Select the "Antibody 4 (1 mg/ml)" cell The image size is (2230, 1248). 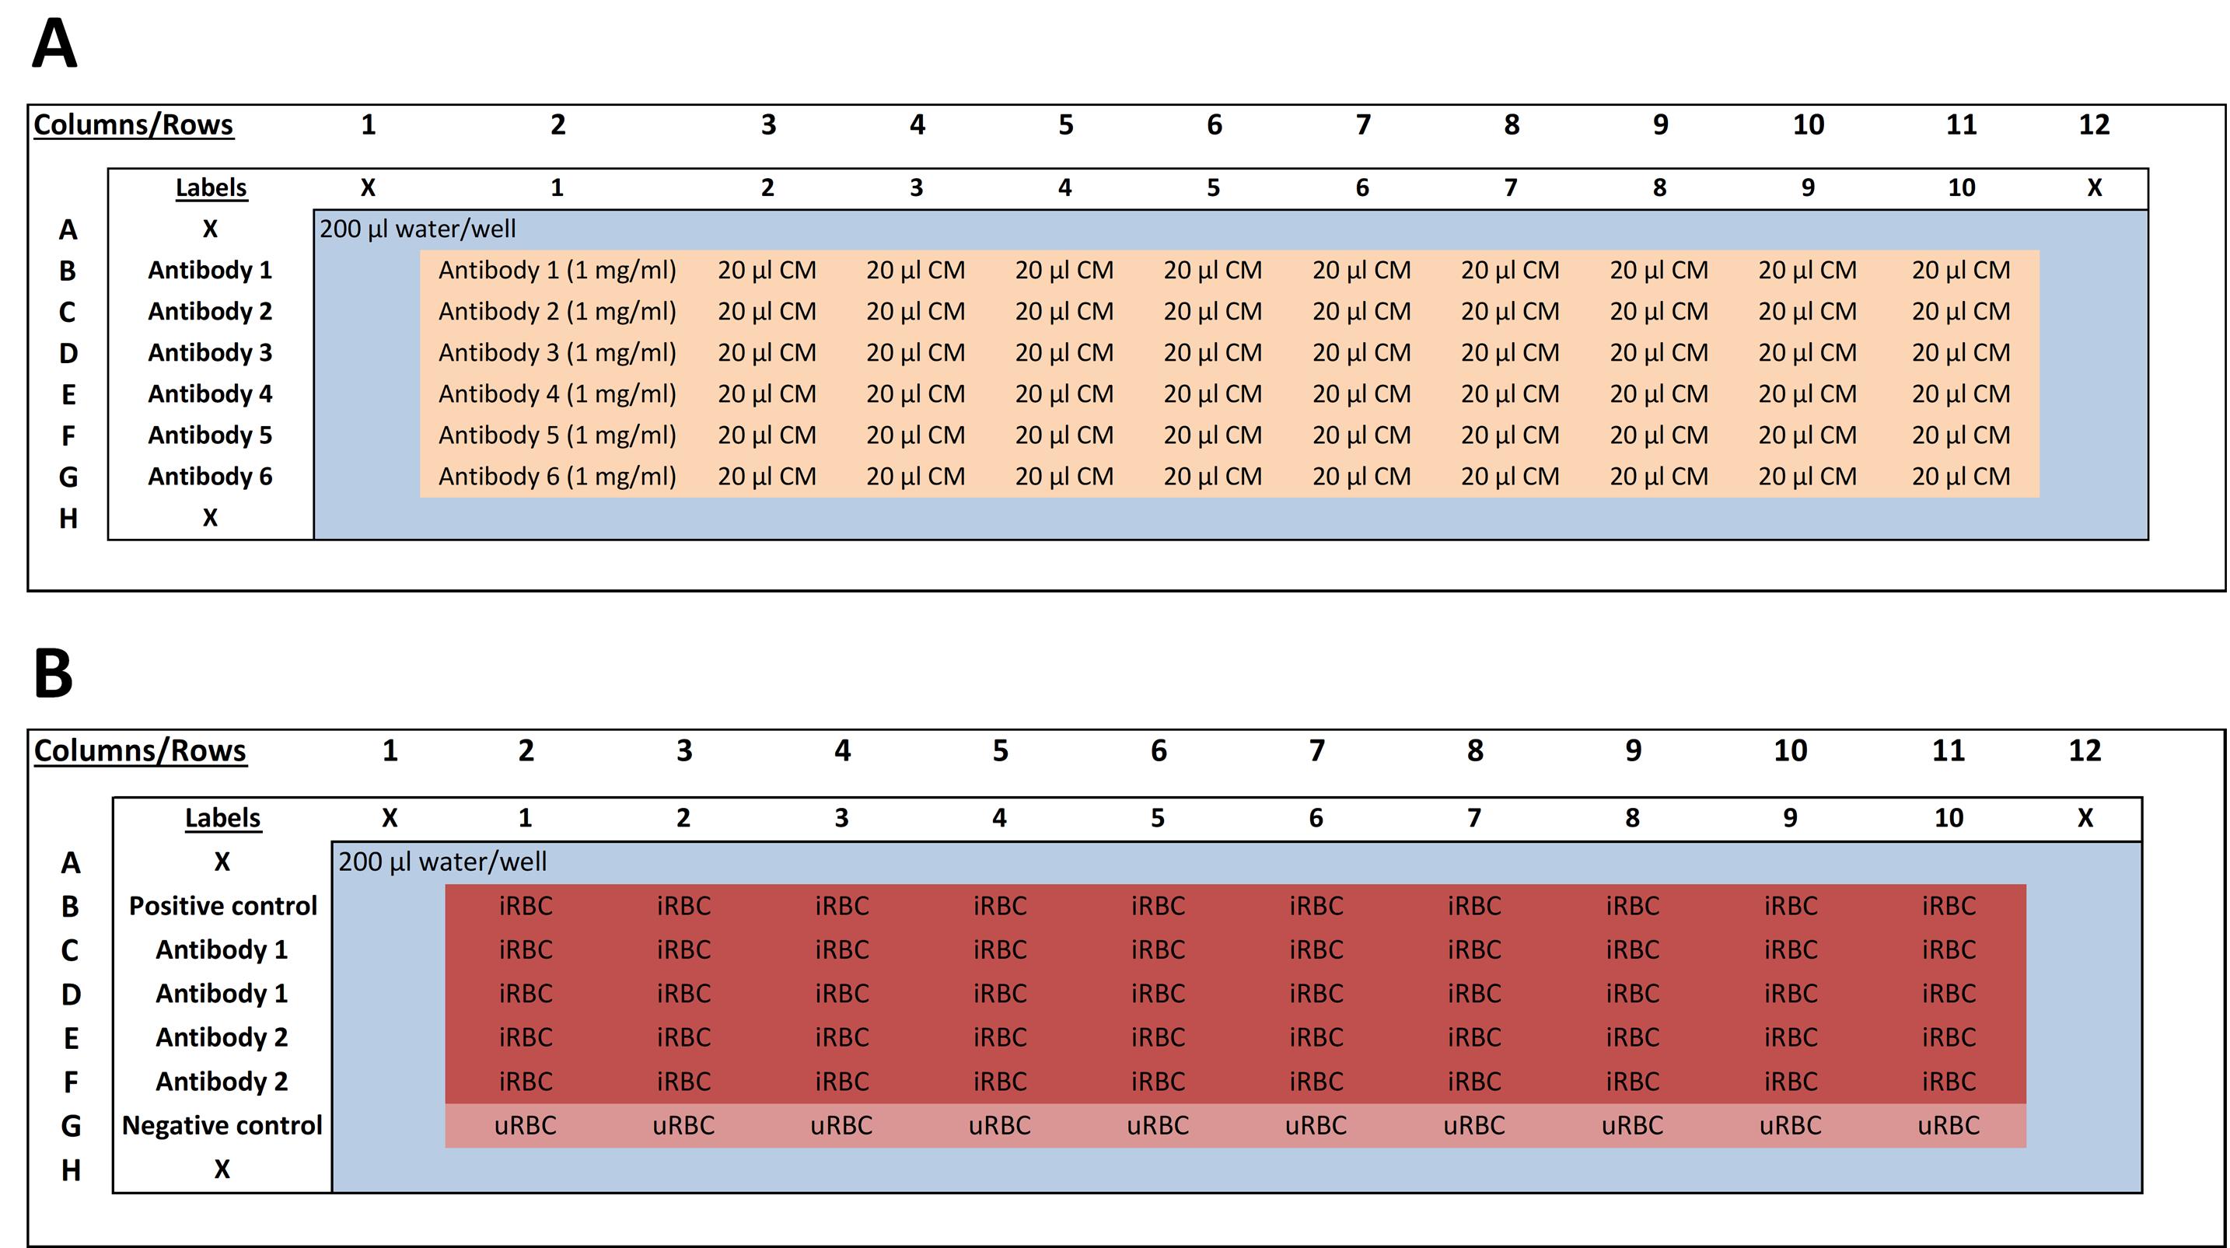[557, 395]
